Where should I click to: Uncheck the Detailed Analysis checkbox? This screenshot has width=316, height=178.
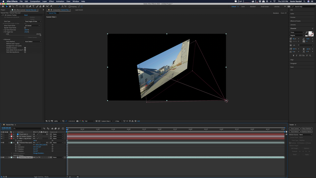[25, 48]
